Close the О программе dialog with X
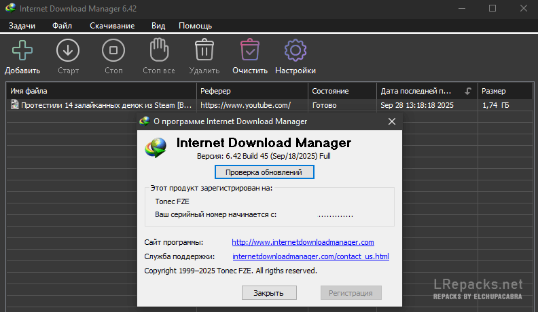538x312 pixels. 392,121
